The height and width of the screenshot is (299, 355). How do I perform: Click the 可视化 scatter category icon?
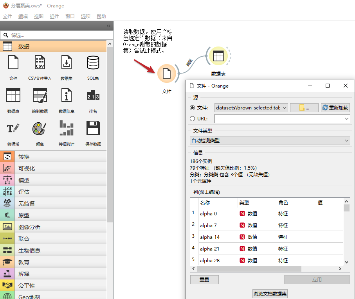7,168
